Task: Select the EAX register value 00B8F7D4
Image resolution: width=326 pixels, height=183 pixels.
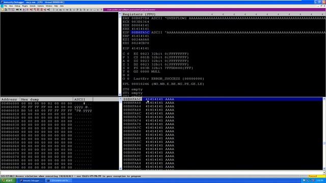Action: coord(140,18)
